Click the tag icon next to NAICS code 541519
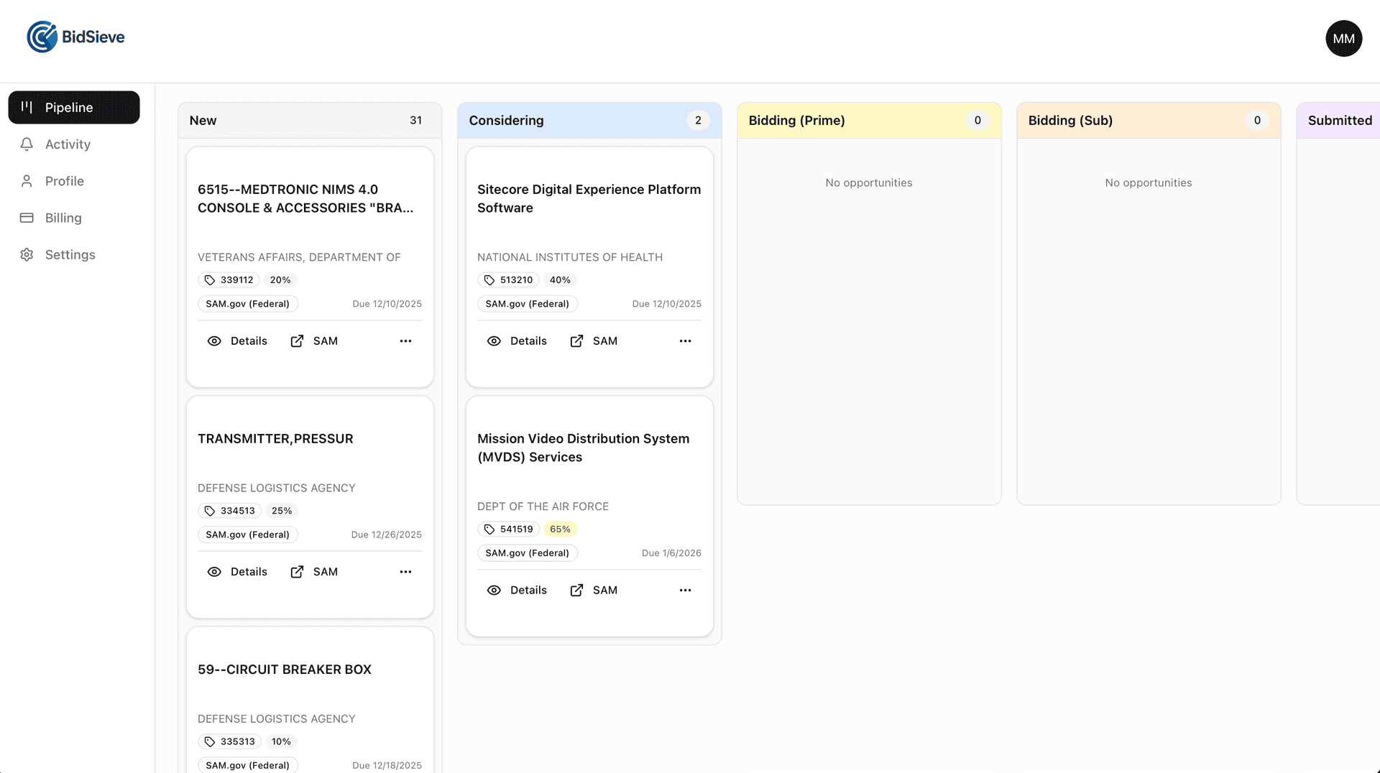This screenshot has width=1380, height=773. pos(490,529)
